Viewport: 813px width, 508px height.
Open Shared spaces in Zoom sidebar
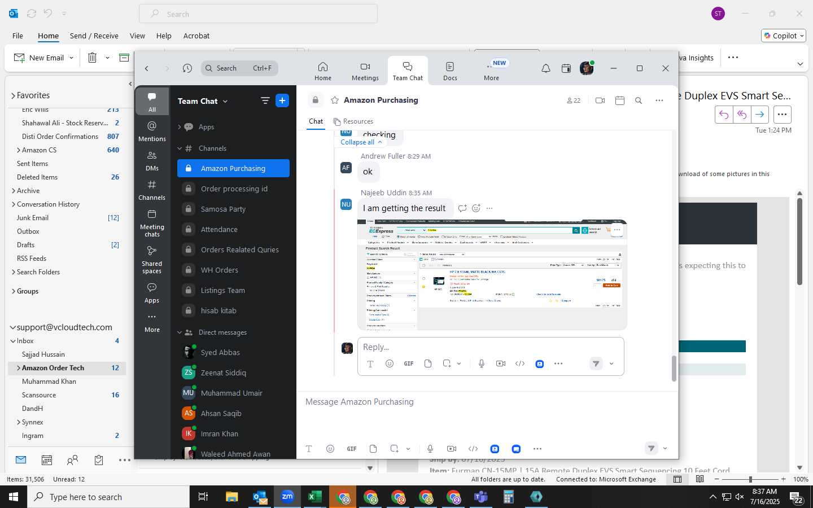click(152, 260)
